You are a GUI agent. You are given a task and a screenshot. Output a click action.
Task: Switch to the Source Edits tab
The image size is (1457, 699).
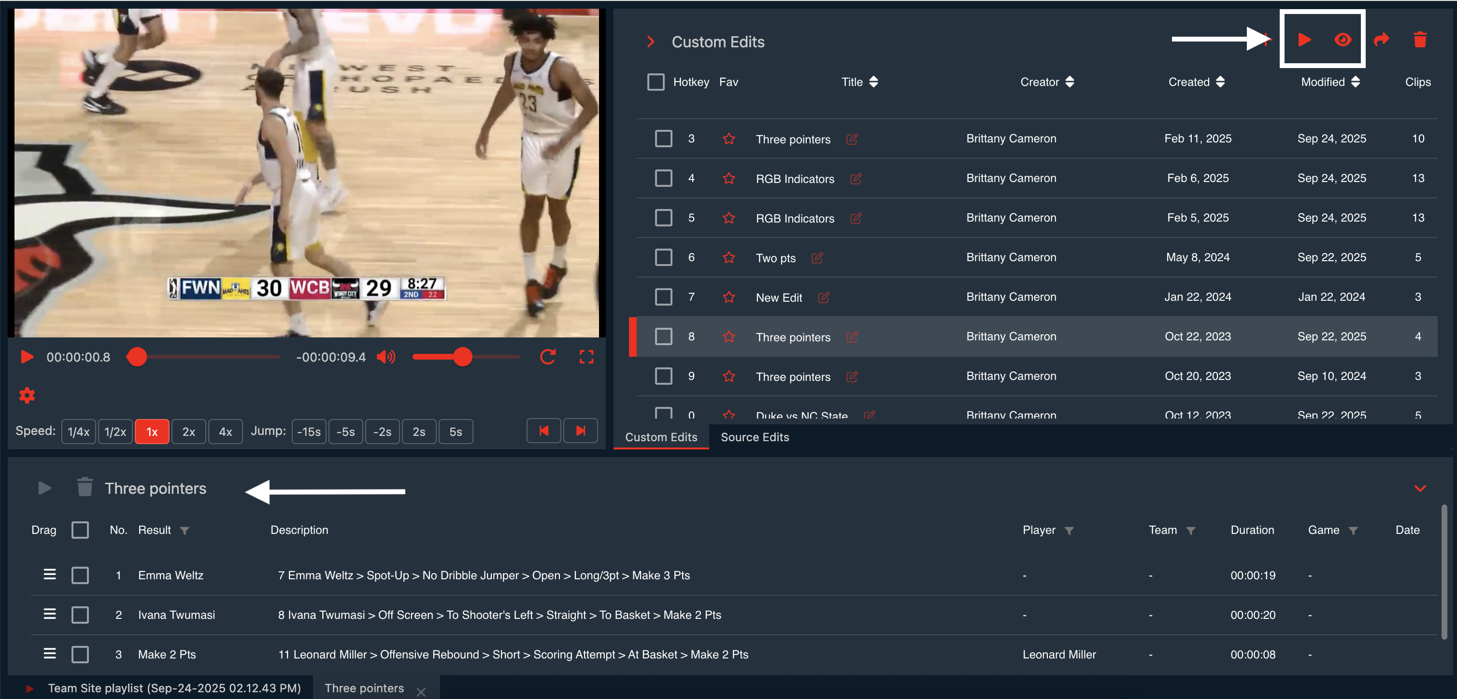tap(754, 437)
